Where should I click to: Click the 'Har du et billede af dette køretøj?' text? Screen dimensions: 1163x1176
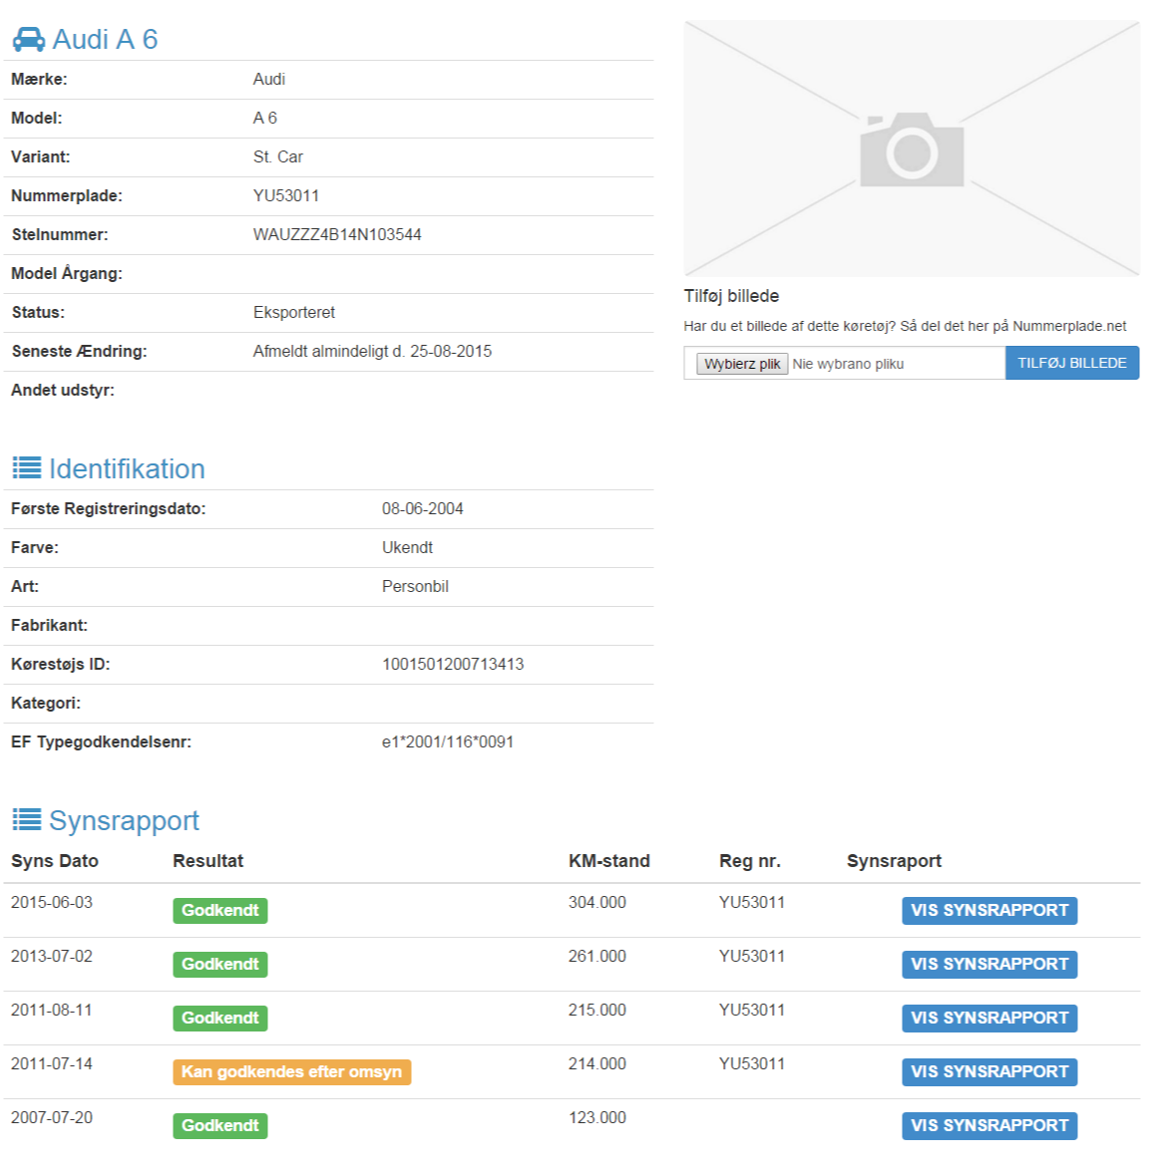pyautogui.click(x=789, y=326)
